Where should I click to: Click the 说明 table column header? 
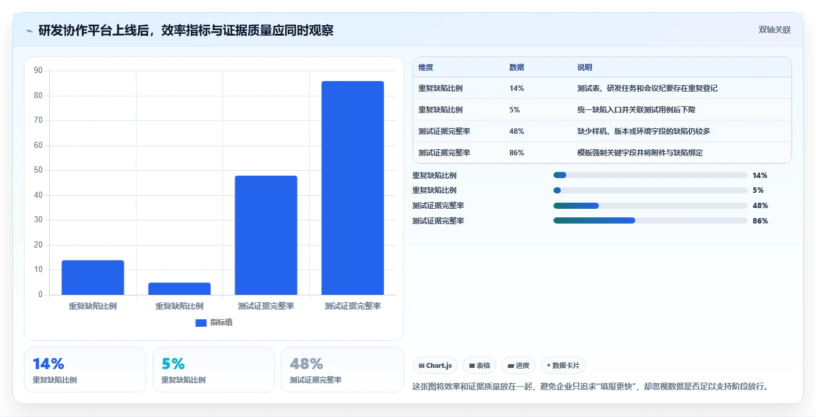584,68
